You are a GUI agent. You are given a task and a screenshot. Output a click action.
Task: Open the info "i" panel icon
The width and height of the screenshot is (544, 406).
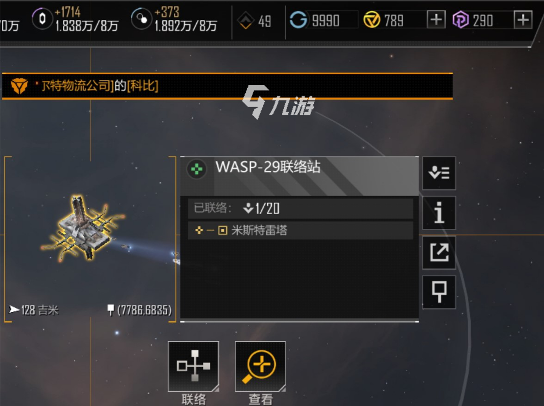[x=439, y=213]
